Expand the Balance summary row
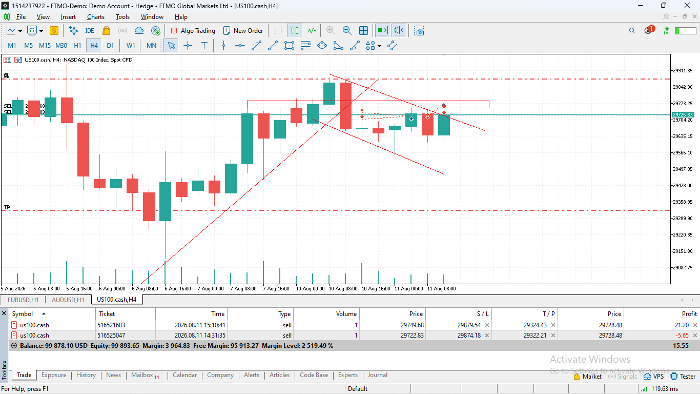The image size is (700, 394). click(x=14, y=346)
